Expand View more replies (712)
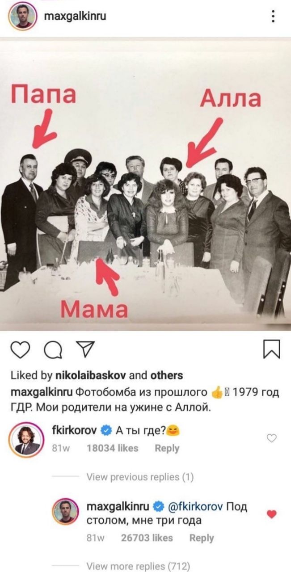This screenshot has width=291, height=572. (138, 566)
